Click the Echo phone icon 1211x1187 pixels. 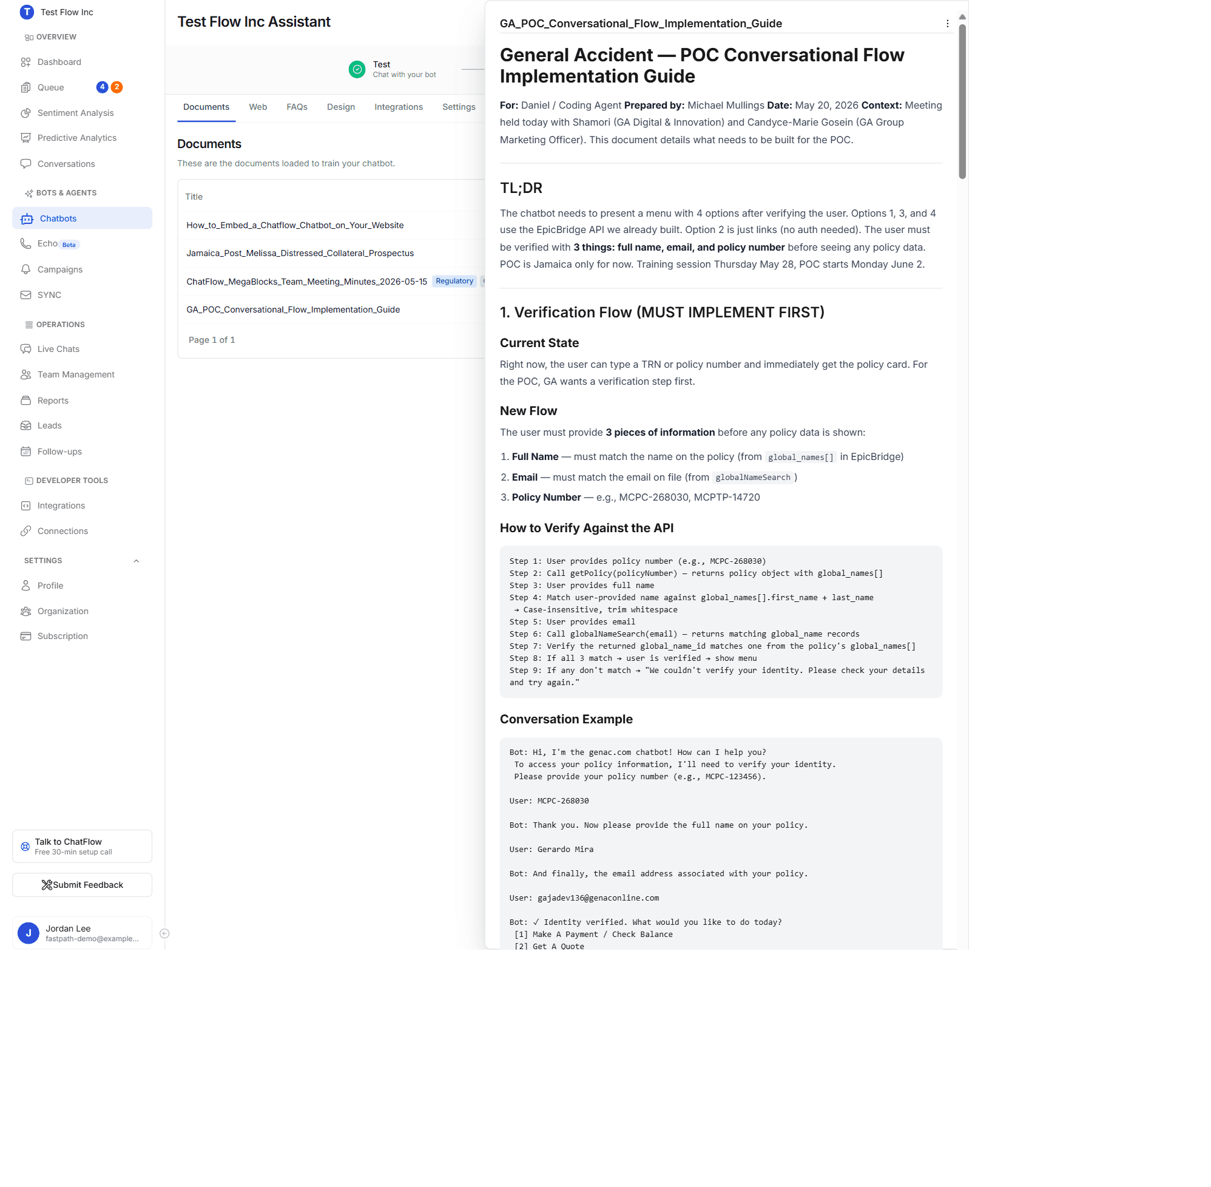(25, 244)
